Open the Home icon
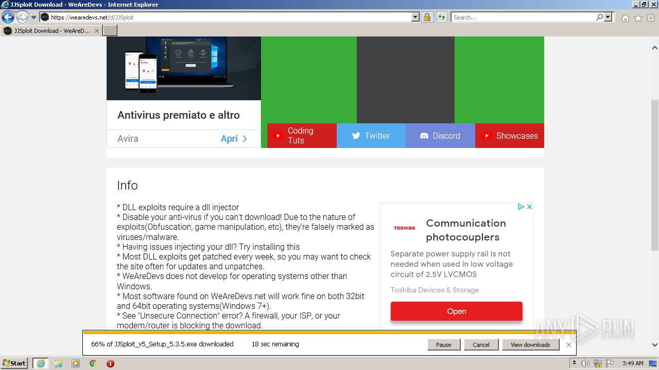This screenshot has width=659, height=370. tap(625, 18)
